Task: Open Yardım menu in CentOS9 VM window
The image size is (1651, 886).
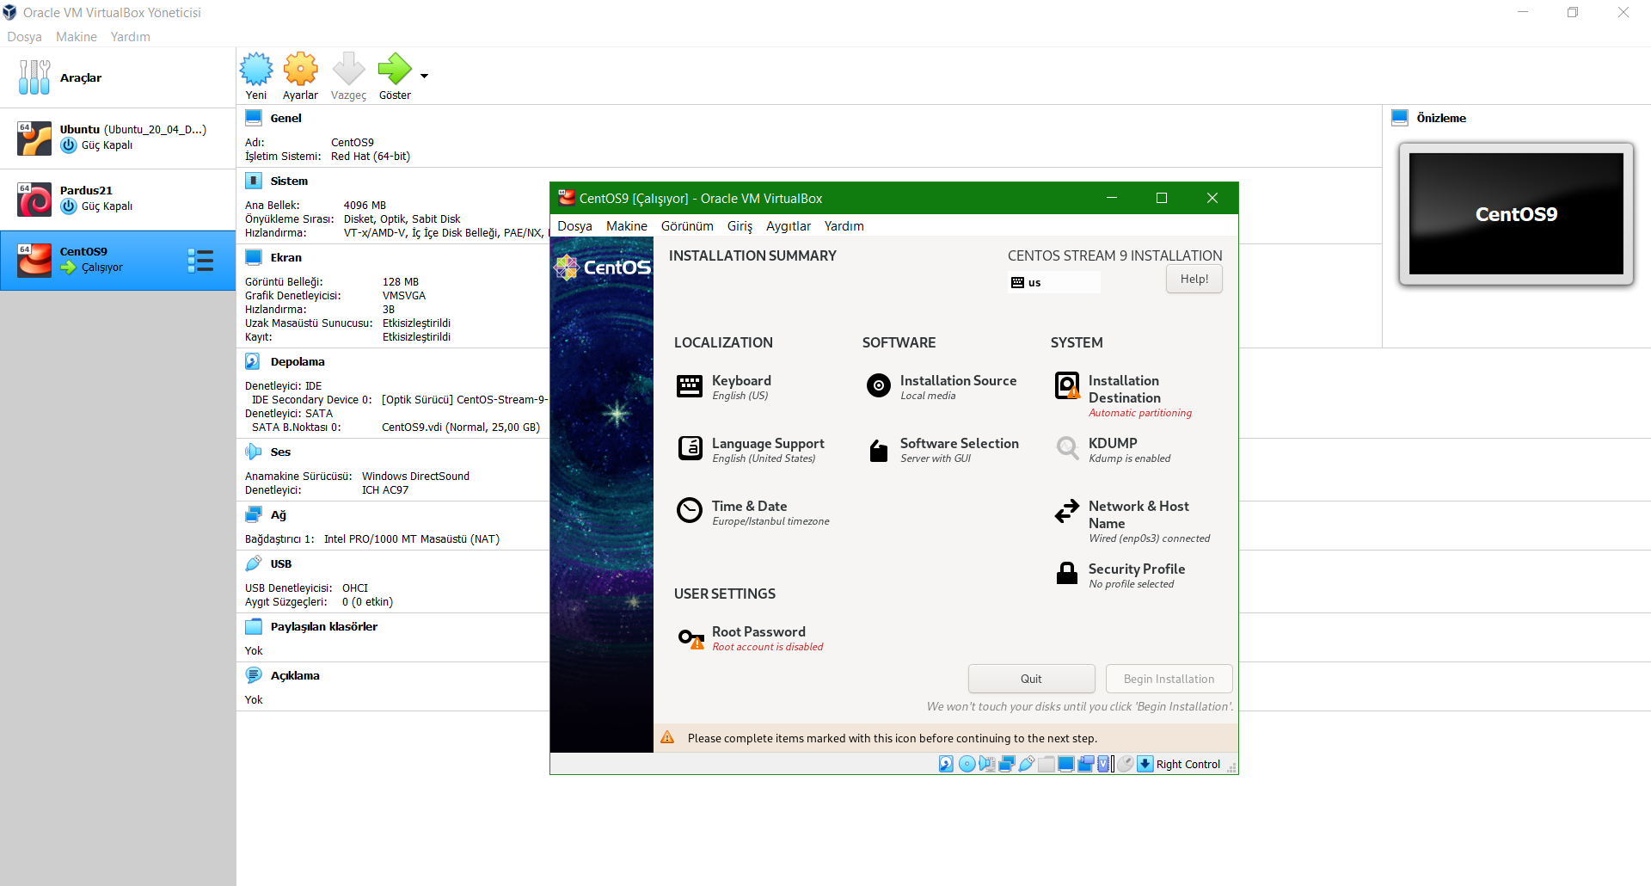Action: pyautogui.click(x=844, y=226)
